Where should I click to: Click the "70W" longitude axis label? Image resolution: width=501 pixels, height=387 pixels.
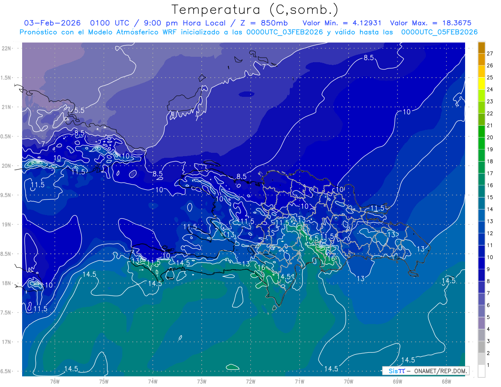tap(349, 381)
